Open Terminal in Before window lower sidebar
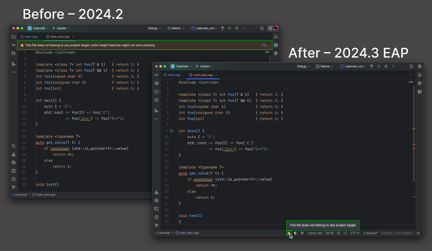This screenshot has width=432, height=251. click(13, 171)
